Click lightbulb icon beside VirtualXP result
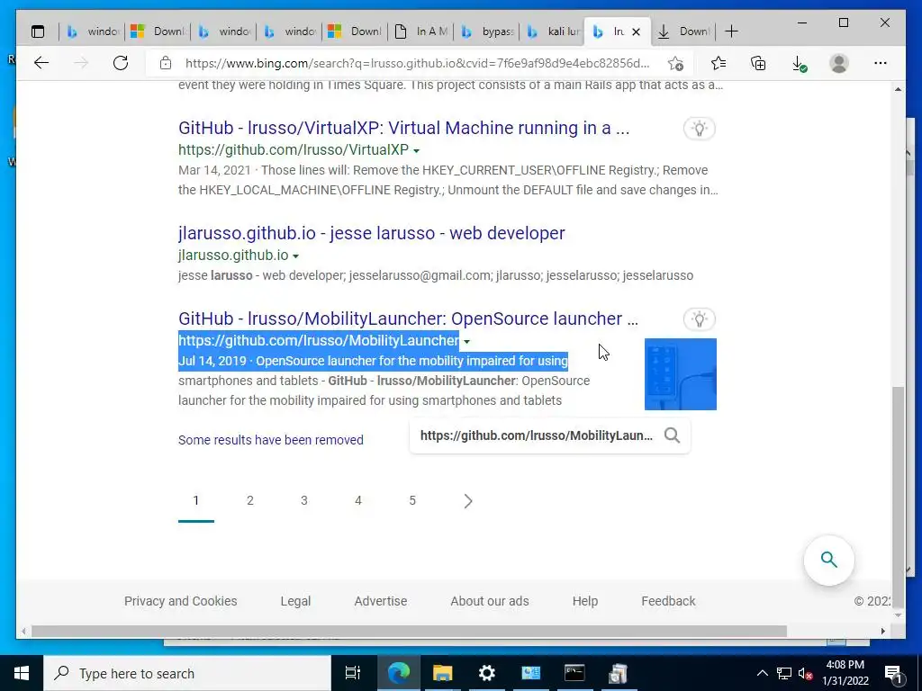The width and height of the screenshot is (922, 691). 699,128
